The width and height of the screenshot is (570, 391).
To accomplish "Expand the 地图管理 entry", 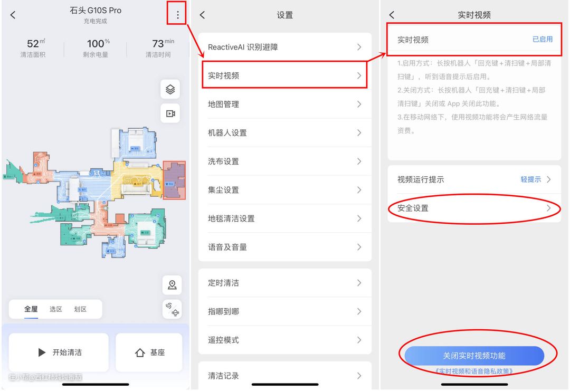I will point(284,104).
